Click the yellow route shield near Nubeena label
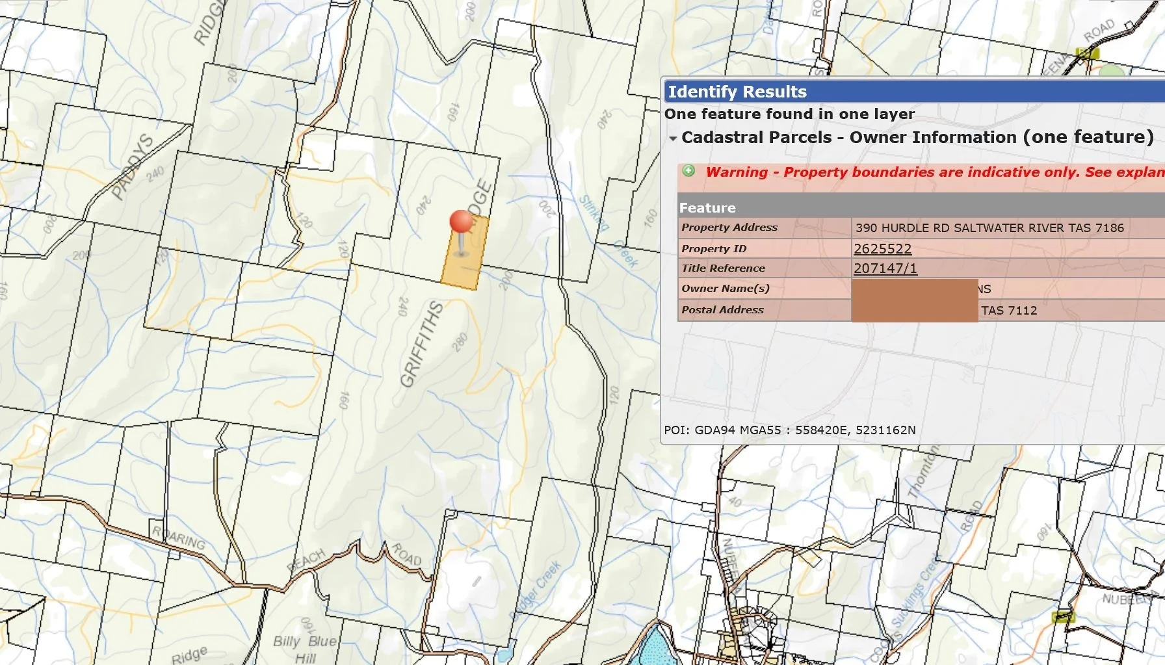1165x665 pixels. click(x=1064, y=616)
